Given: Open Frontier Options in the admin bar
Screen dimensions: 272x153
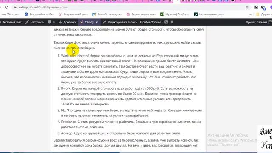Looking at the screenshot, I should 150,22.
